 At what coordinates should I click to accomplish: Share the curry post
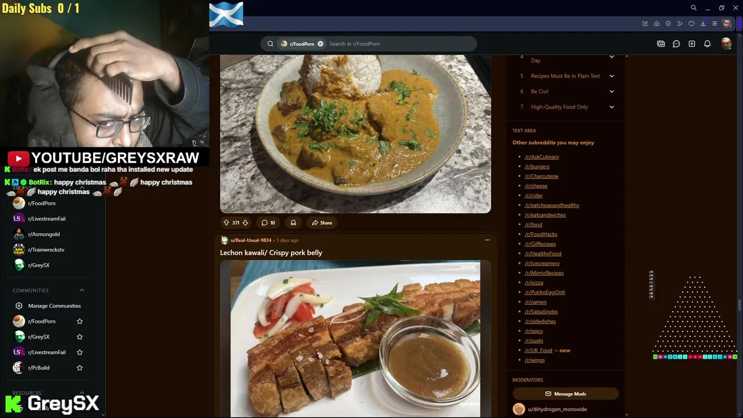pos(322,222)
